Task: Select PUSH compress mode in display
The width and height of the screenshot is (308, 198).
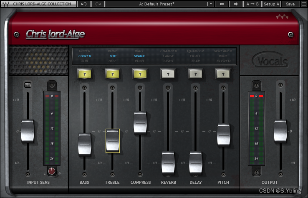Action: coord(139,61)
